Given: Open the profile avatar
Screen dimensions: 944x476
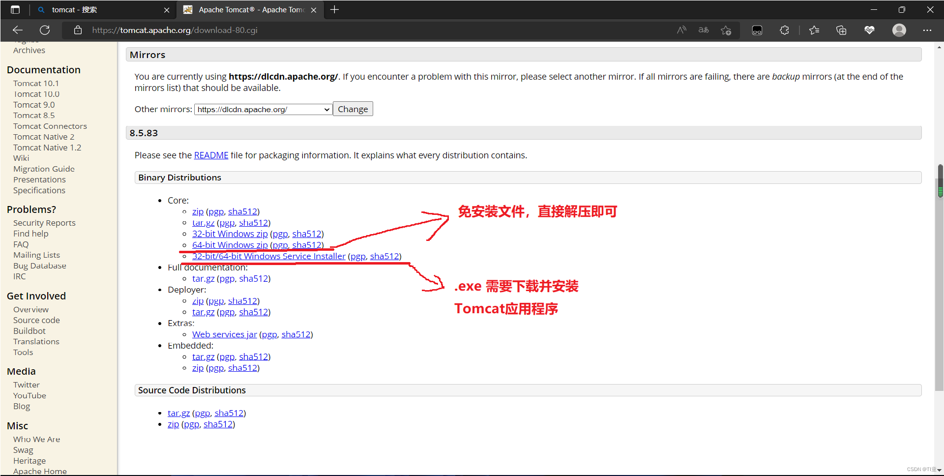Looking at the screenshot, I should pos(899,30).
